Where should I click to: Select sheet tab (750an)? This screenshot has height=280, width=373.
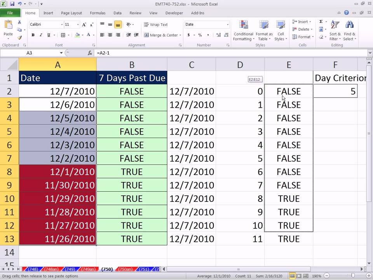pyautogui.click(x=125, y=269)
